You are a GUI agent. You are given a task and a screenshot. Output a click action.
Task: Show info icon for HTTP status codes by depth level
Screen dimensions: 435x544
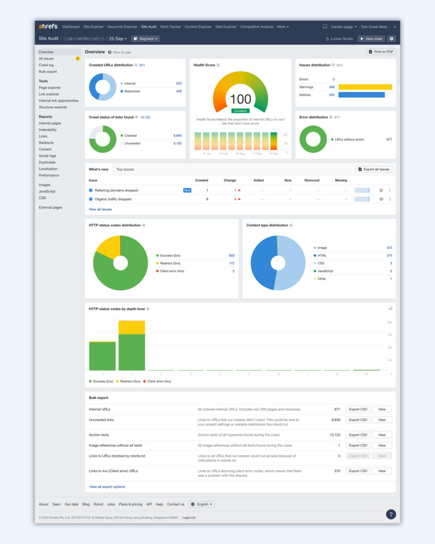[x=148, y=309]
